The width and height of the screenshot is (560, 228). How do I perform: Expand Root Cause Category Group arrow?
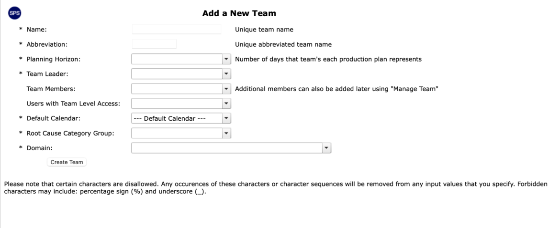pos(226,134)
